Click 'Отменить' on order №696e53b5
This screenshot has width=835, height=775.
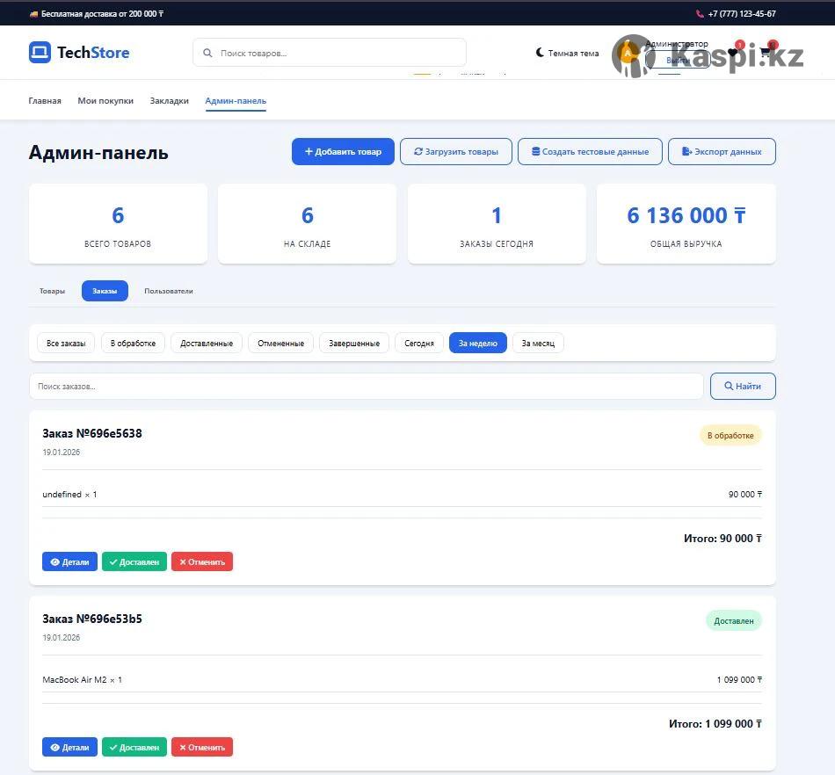202,747
